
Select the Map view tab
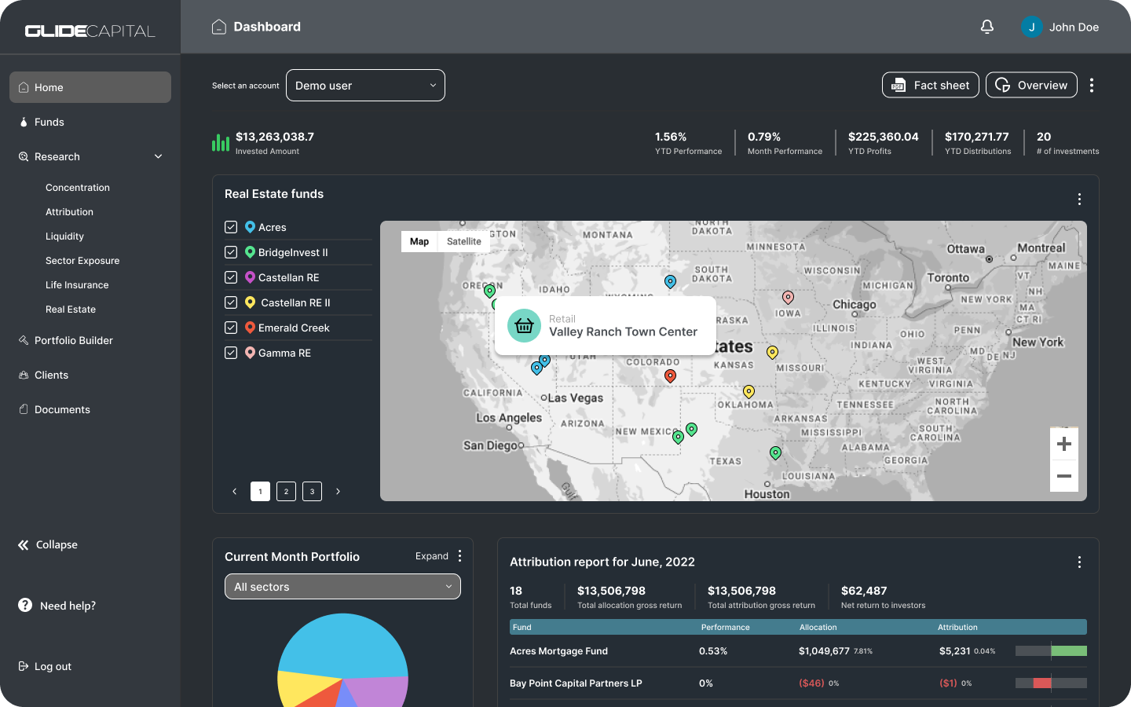(419, 241)
